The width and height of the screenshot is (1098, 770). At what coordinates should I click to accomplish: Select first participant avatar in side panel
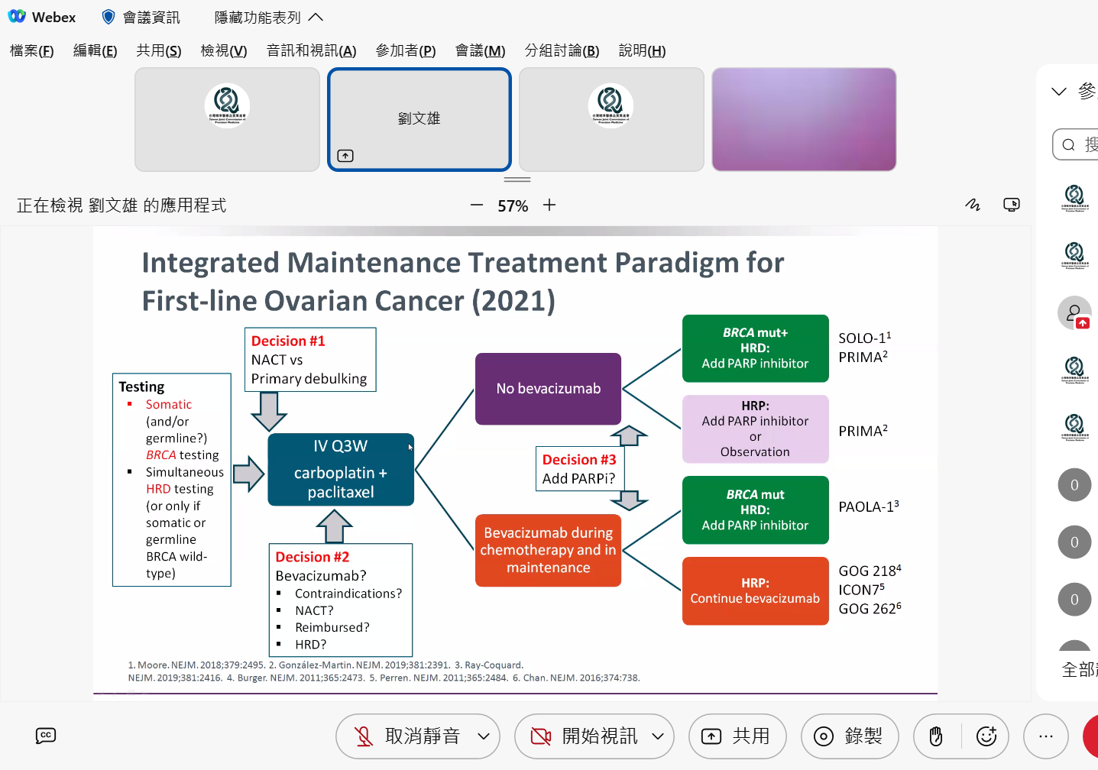click(x=1074, y=199)
